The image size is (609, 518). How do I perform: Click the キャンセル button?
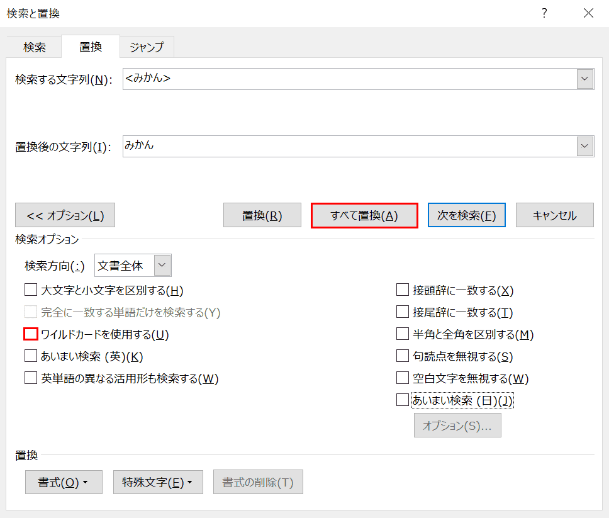[555, 215]
